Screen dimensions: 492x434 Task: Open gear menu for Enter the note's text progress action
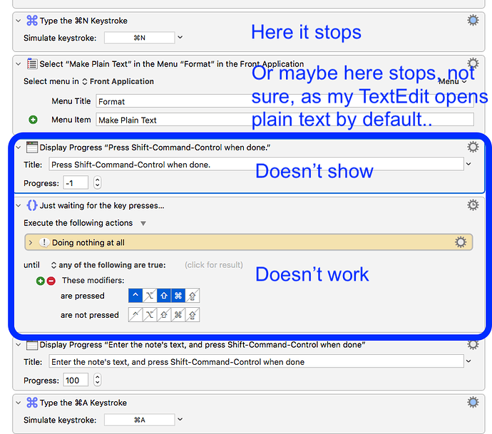tap(473, 345)
